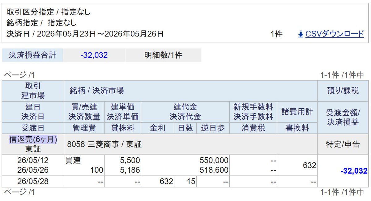Viewport: 371px width, 201px height.
Task: Click the 銘柄指定 / 指定なし line
Action: 41,23
